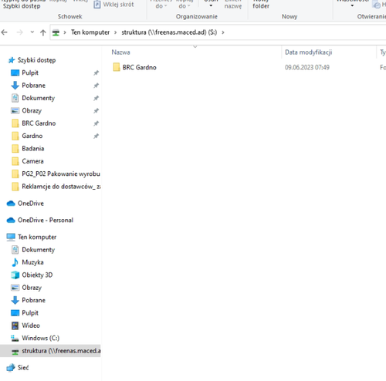
Task: Expand chevron before Ten komputer in address bar
Action: (x=65, y=32)
